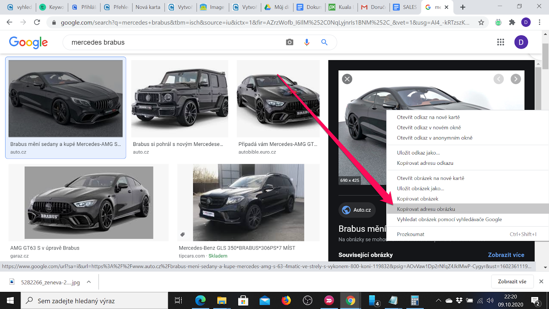This screenshot has height=309, width=549.
Task: Search by image using the camera icon
Action: tap(290, 42)
